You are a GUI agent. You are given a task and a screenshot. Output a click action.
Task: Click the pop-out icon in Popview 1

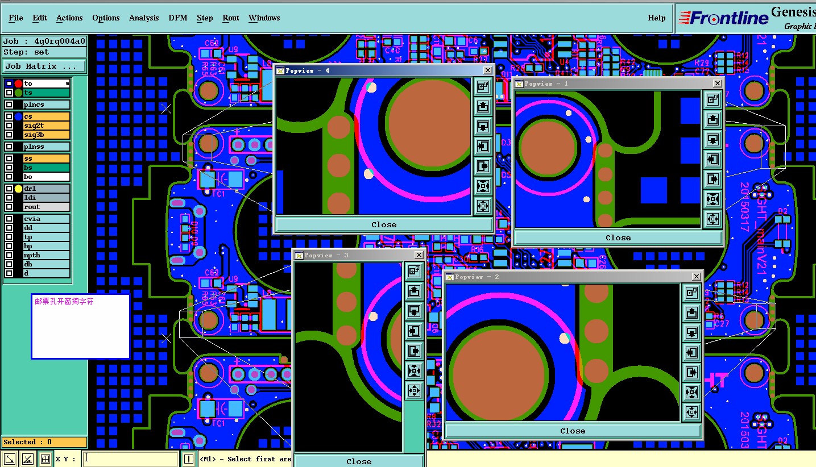(x=713, y=99)
